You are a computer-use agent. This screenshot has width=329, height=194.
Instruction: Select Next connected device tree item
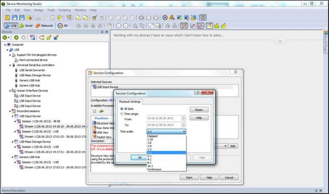pyautogui.click(x=33, y=60)
